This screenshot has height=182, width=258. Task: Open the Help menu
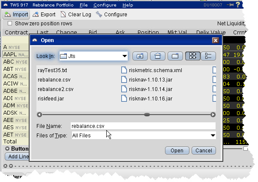coord(127,5)
